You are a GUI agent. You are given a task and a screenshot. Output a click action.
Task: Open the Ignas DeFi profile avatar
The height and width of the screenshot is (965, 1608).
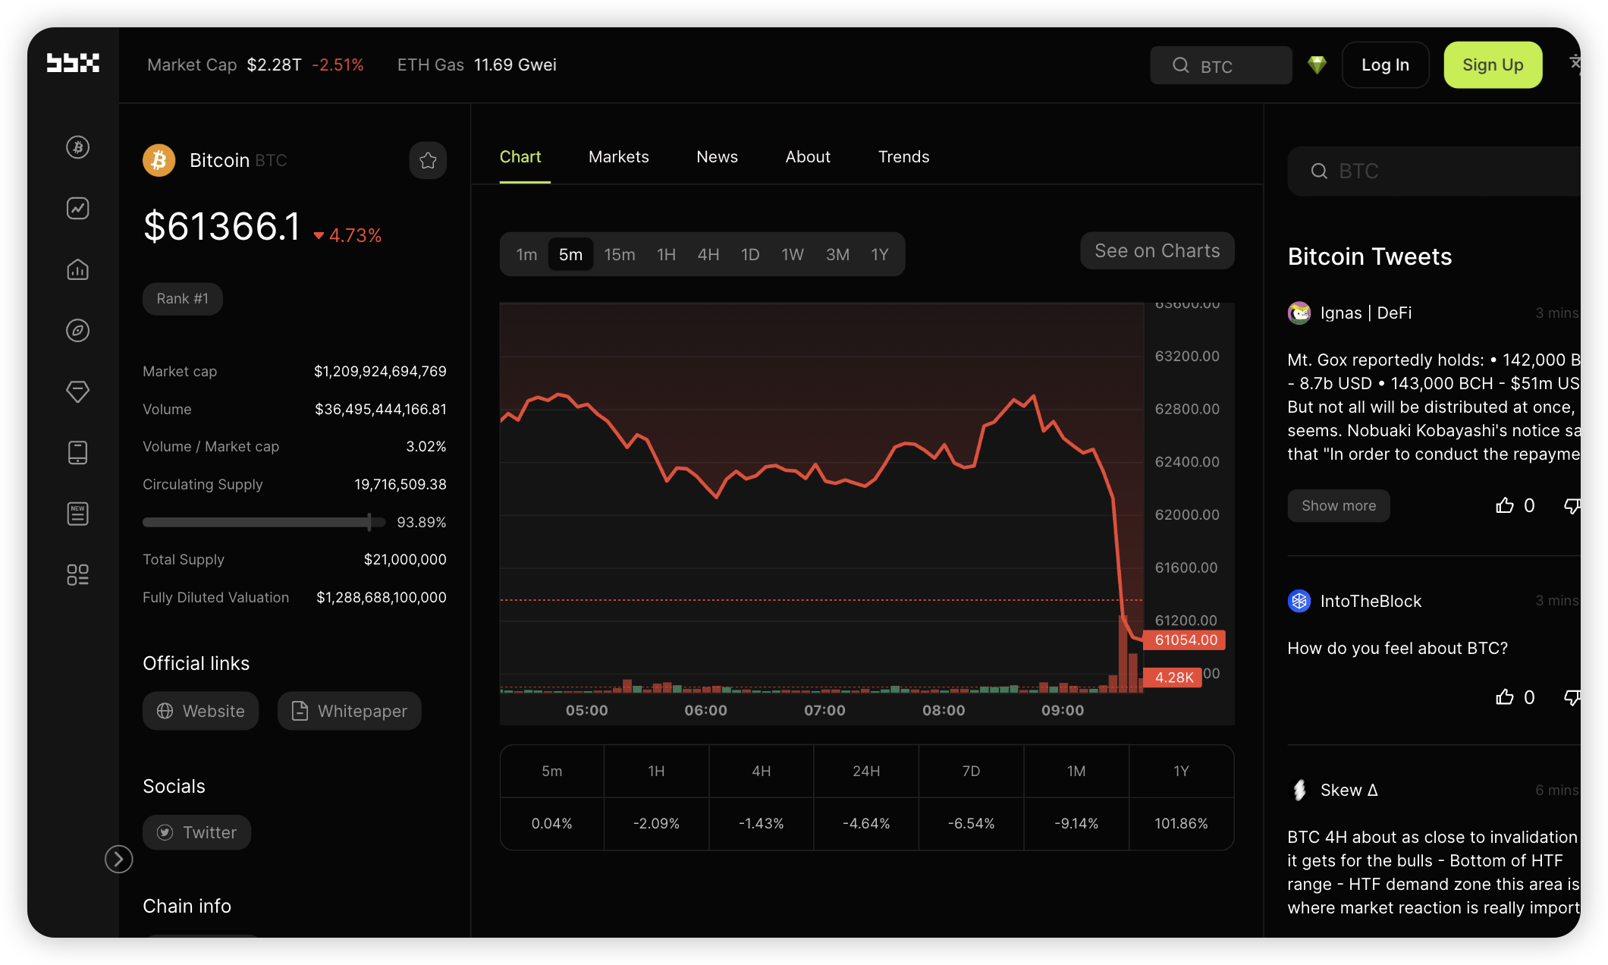pyautogui.click(x=1299, y=313)
